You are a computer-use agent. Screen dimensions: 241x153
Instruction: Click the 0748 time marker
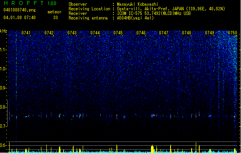point(187,33)
